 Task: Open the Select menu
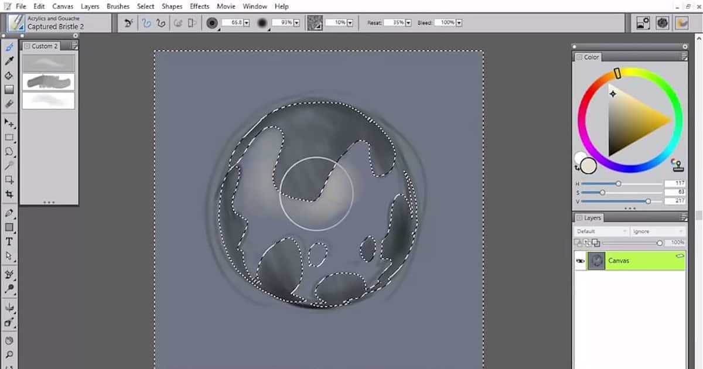145,6
